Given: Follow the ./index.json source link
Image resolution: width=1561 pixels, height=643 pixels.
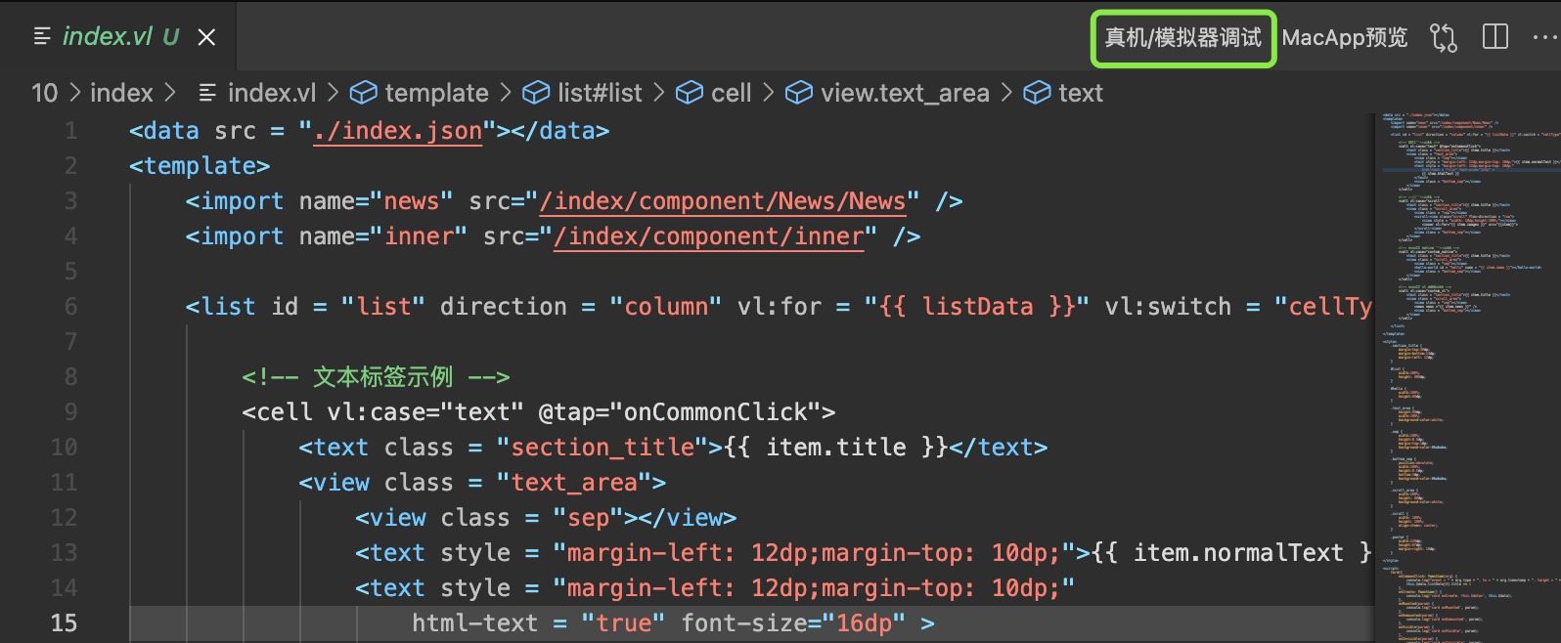Looking at the screenshot, I should pyautogui.click(x=398, y=131).
